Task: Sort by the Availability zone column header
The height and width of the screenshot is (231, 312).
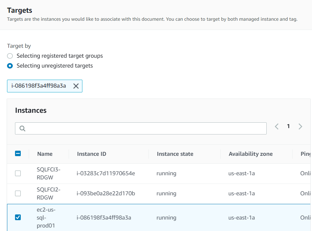Action: 251,154
